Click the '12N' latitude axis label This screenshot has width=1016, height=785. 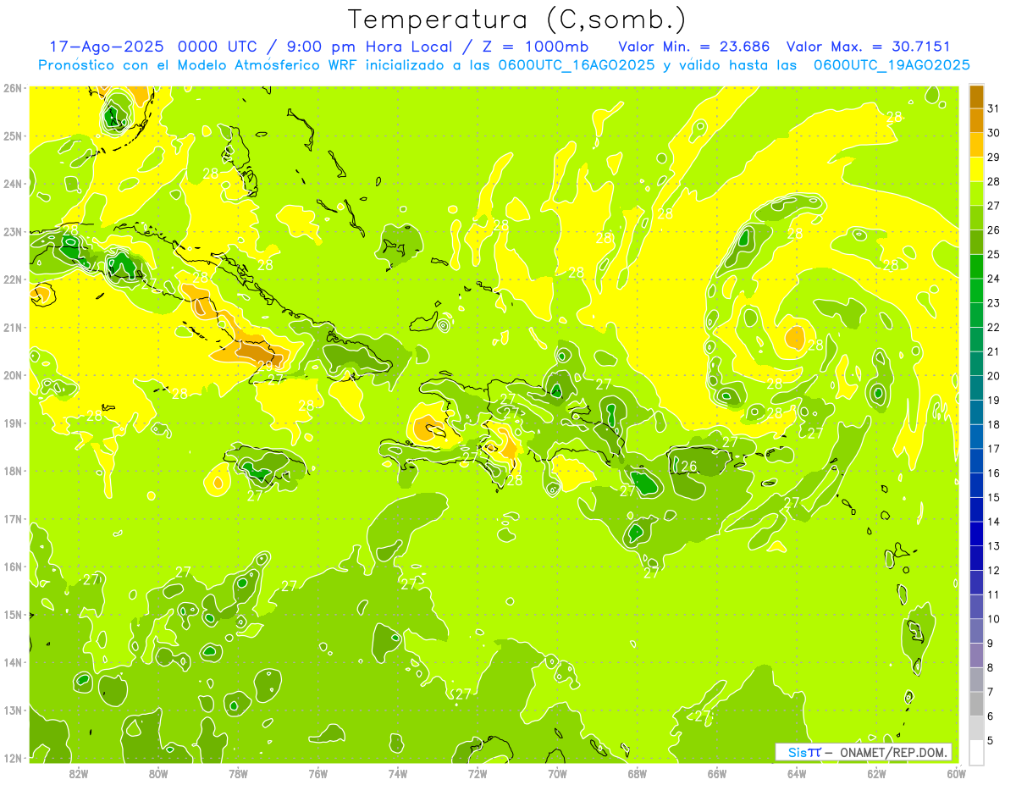pos(13,758)
